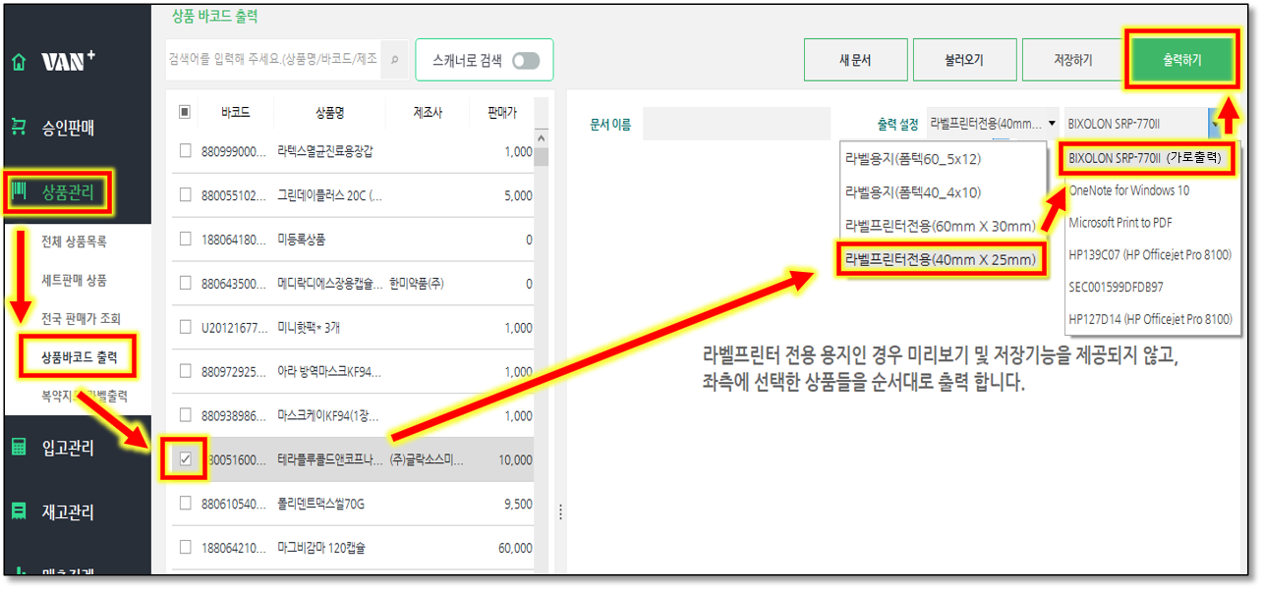
Task: Click the shopping cart icon for 승인판매
Action: (x=18, y=127)
